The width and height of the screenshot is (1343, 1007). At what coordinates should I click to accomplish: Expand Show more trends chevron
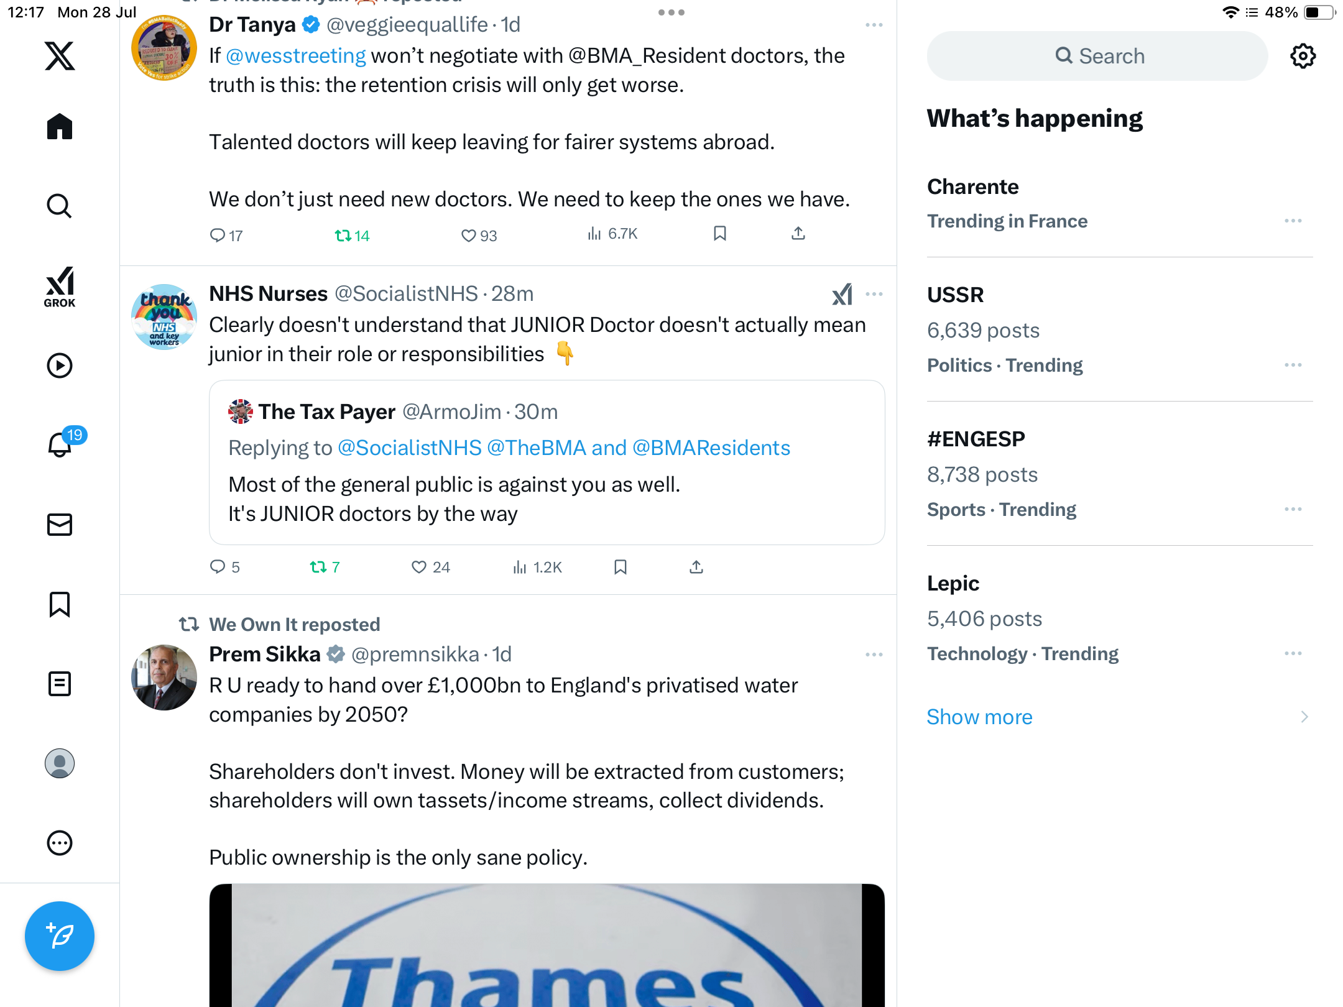pos(1304,717)
